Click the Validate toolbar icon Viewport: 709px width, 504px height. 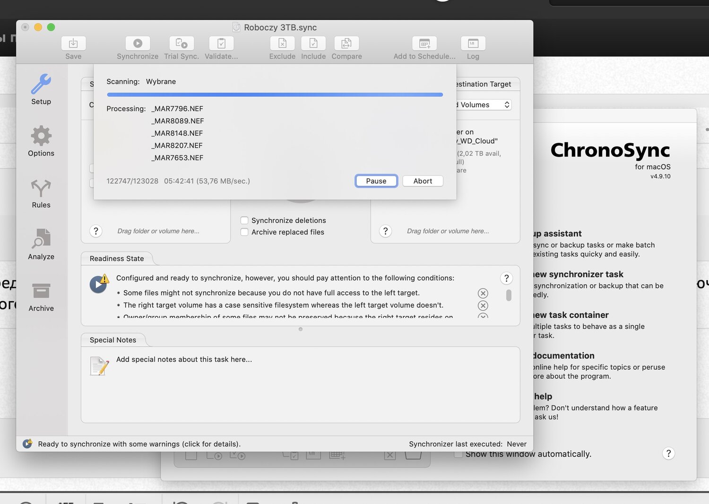221,43
